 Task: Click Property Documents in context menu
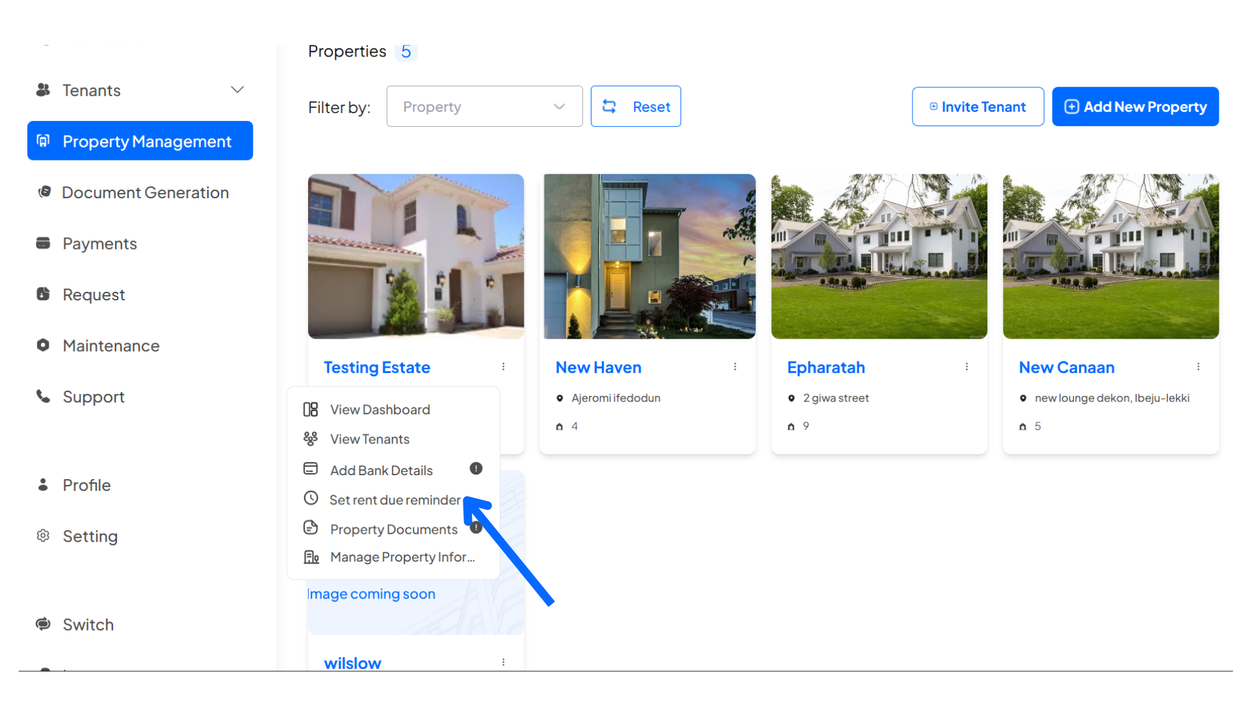(395, 529)
